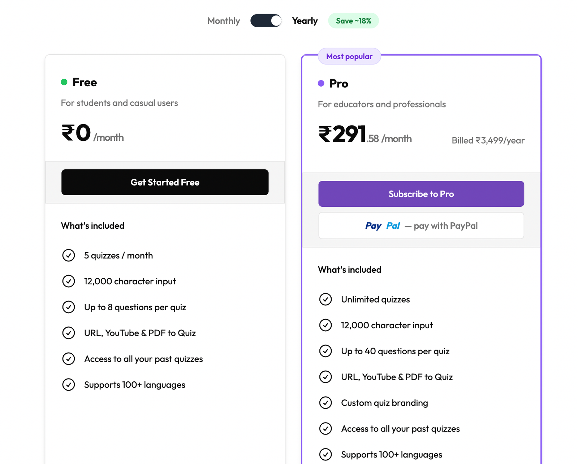This screenshot has width=578, height=464.
Task: Select the Monthly billing label
Action: [224, 21]
